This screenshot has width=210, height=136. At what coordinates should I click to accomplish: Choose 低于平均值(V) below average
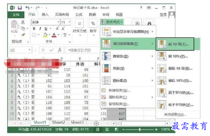click(178, 105)
